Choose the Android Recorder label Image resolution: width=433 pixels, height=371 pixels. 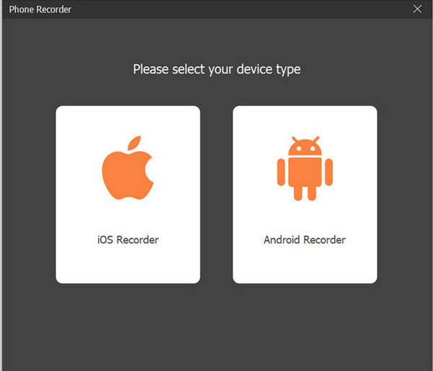coord(305,240)
